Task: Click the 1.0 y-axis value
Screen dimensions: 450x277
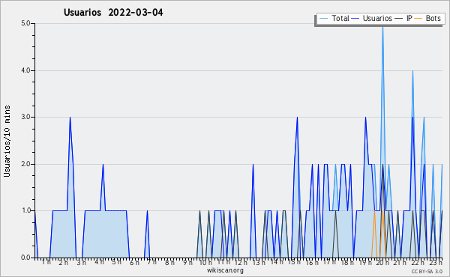Action: [x=25, y=210]
